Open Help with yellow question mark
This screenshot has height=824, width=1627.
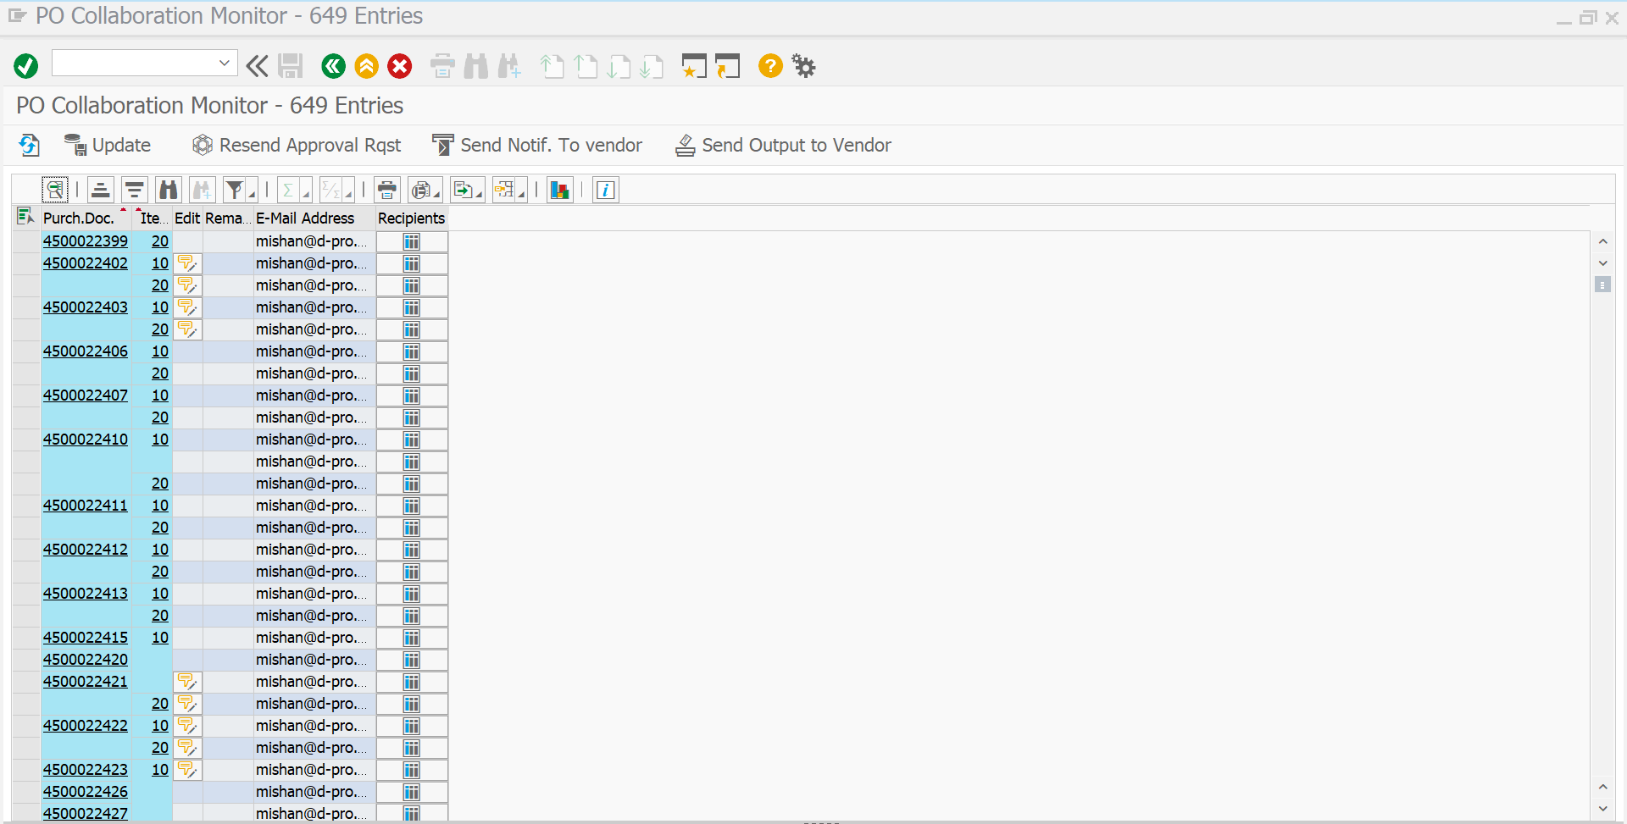point(770,66)
